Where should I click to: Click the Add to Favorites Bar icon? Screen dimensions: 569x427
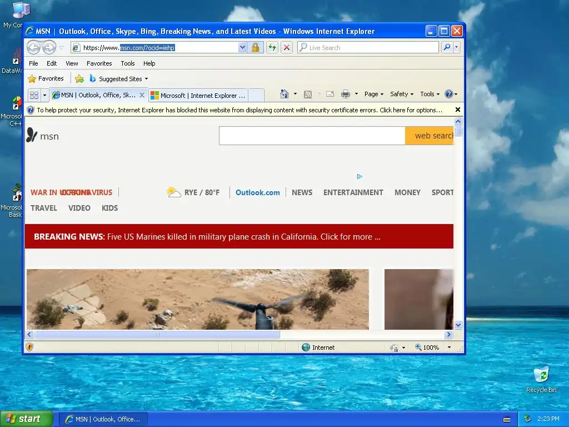(x=79, y=78)
